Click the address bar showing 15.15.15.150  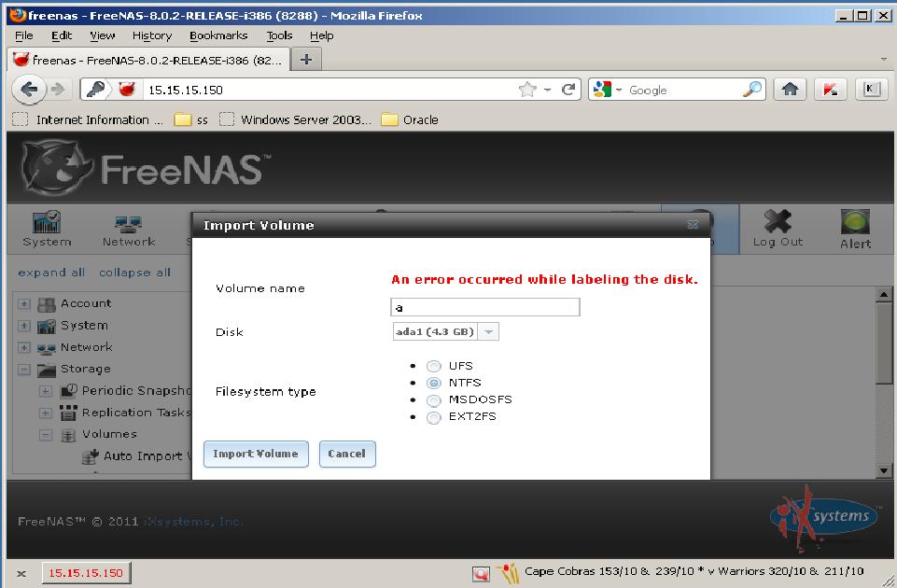[x=329, y=90]
